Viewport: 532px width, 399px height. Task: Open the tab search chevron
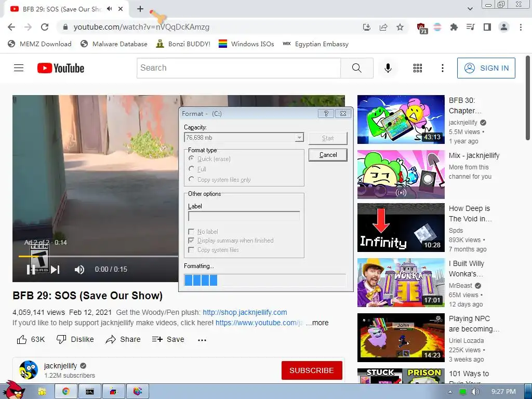pos(470,9)
